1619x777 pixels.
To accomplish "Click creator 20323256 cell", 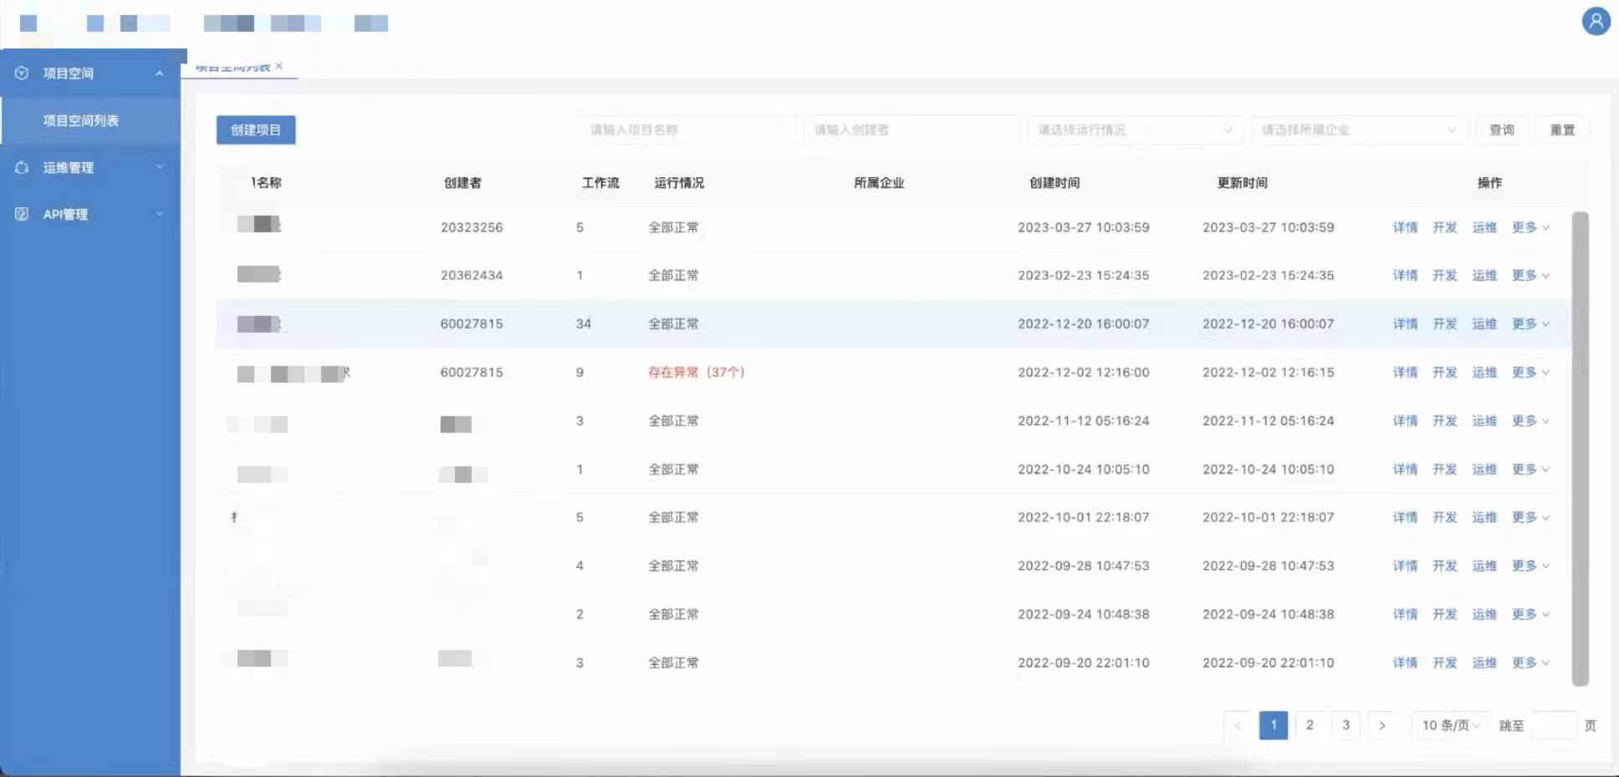I will pyautogui.click(x=472, y=227).
